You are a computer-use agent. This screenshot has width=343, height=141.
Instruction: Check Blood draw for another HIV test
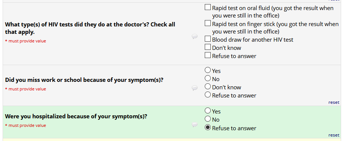point(208,39)
